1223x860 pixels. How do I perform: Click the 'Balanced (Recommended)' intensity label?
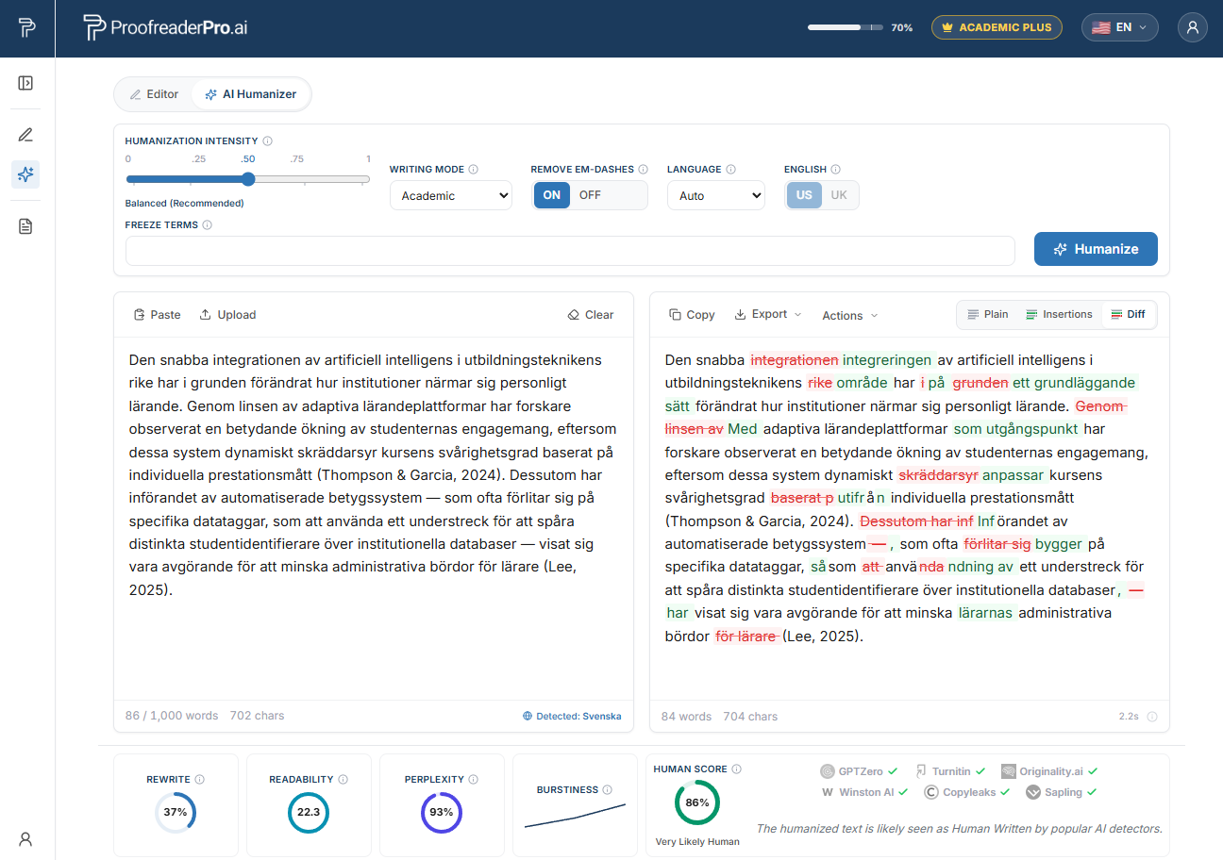(184, 203)
